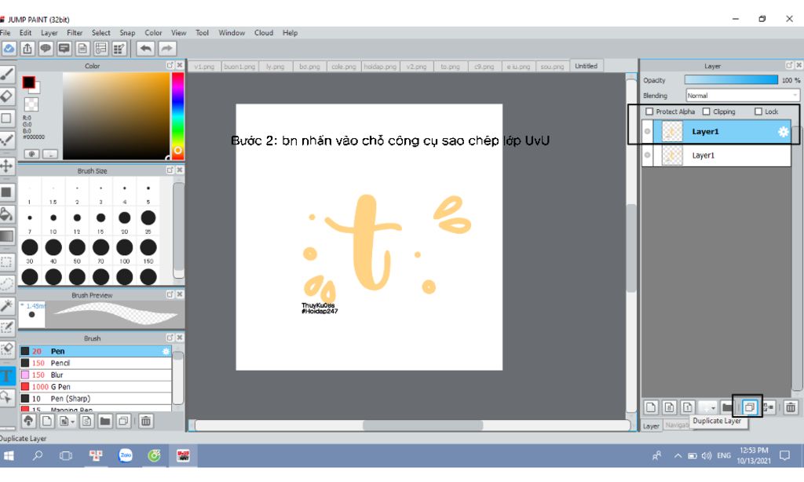Click the merge layer icon next to Duplicate

pos(768,407)
